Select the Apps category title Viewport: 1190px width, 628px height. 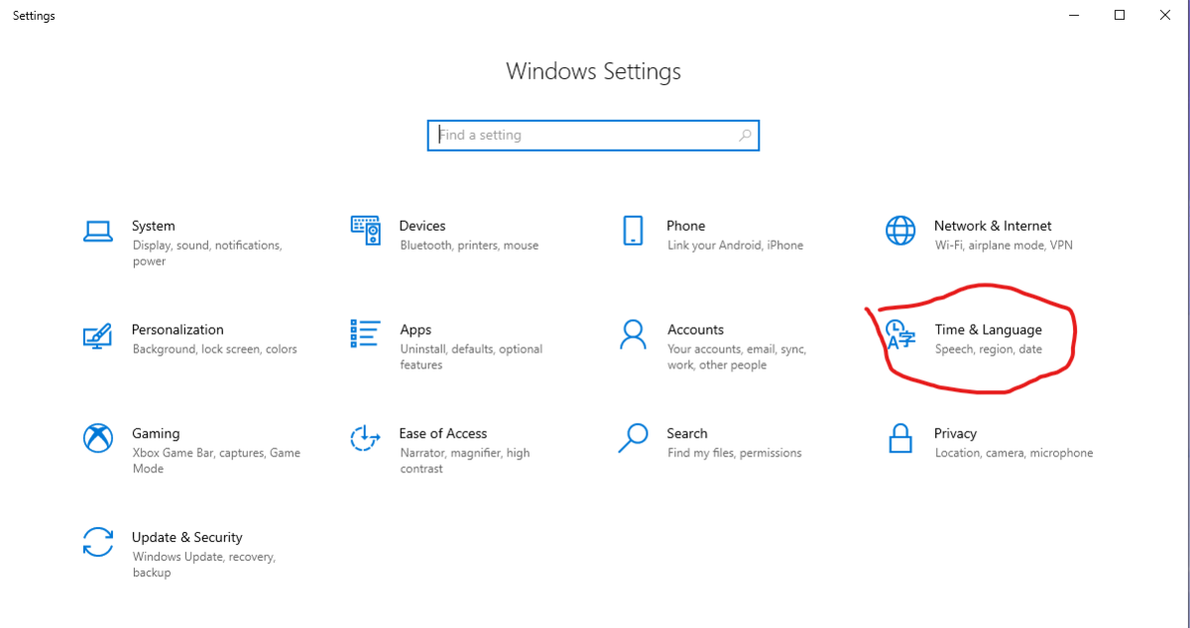click(x=416, y=330)
